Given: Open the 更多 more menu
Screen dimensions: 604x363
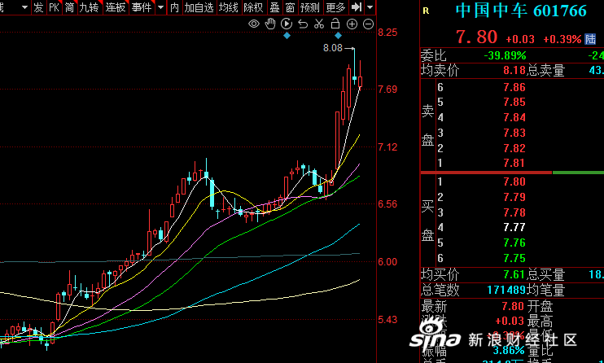Looking at the screenshot, I should point(335,7).
